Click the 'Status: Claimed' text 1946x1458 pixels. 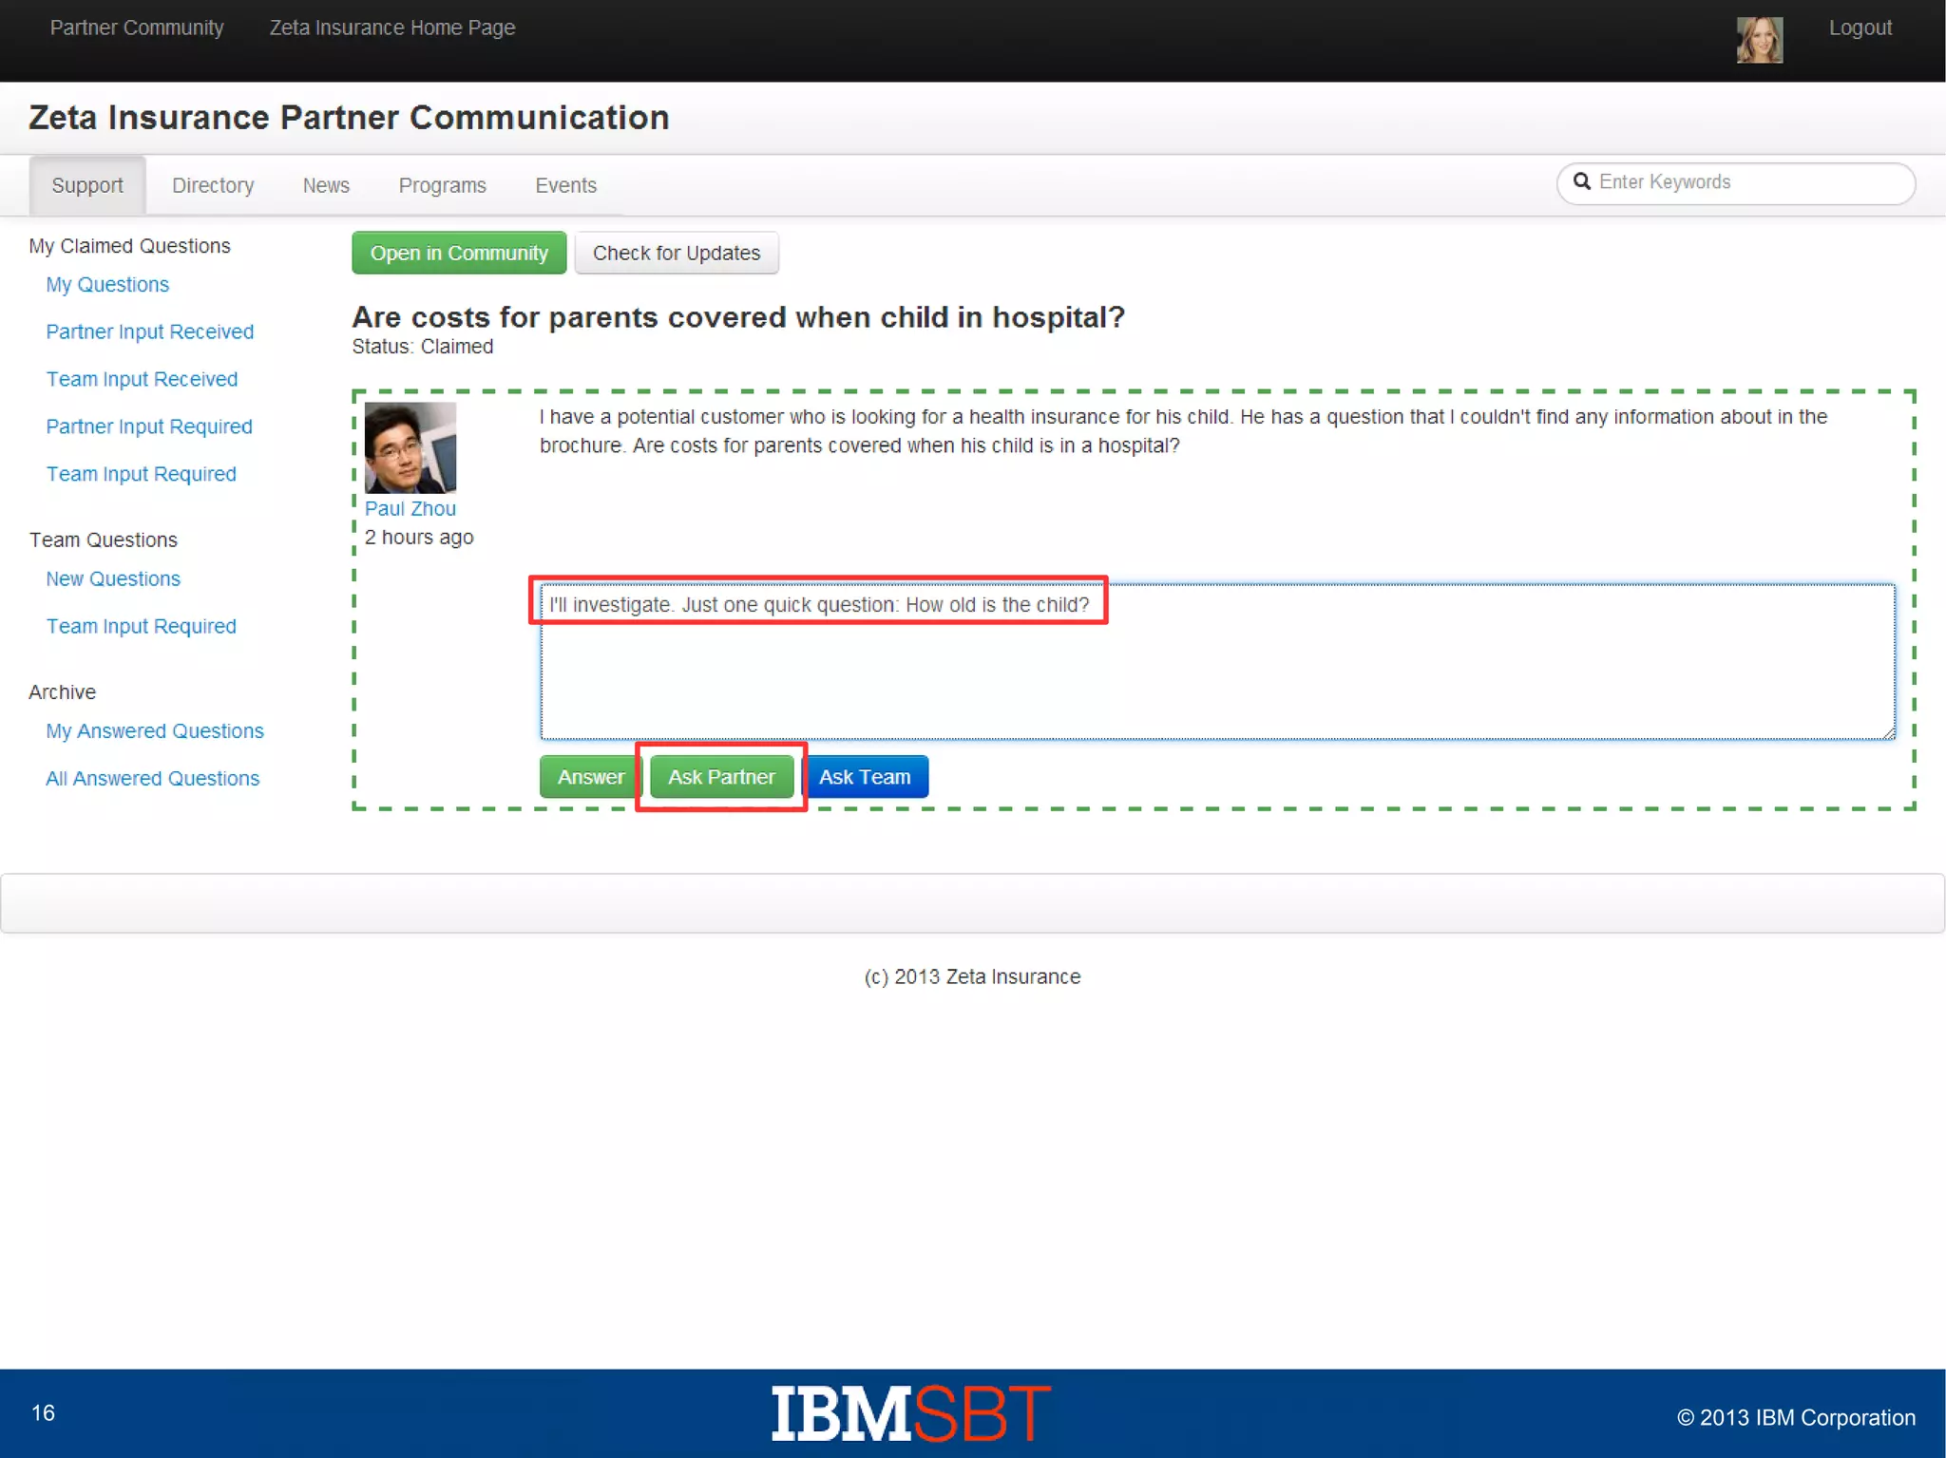coord(423,347)
